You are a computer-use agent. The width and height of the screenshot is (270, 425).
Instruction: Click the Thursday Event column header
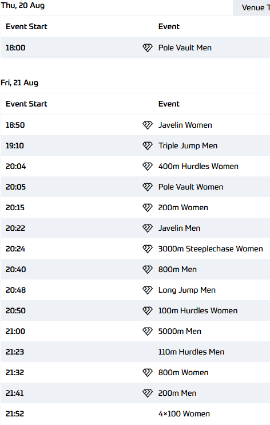click(x=169, y=26)
